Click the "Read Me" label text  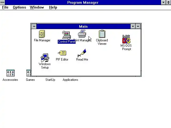tap(82, 59)
